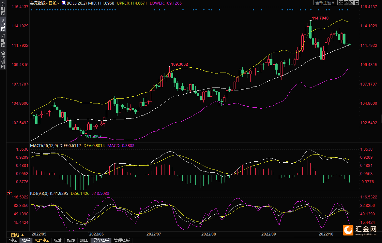This screenshot has width=382, height=243.
Task: Click the shrink chart range icon
Action: 346,3
